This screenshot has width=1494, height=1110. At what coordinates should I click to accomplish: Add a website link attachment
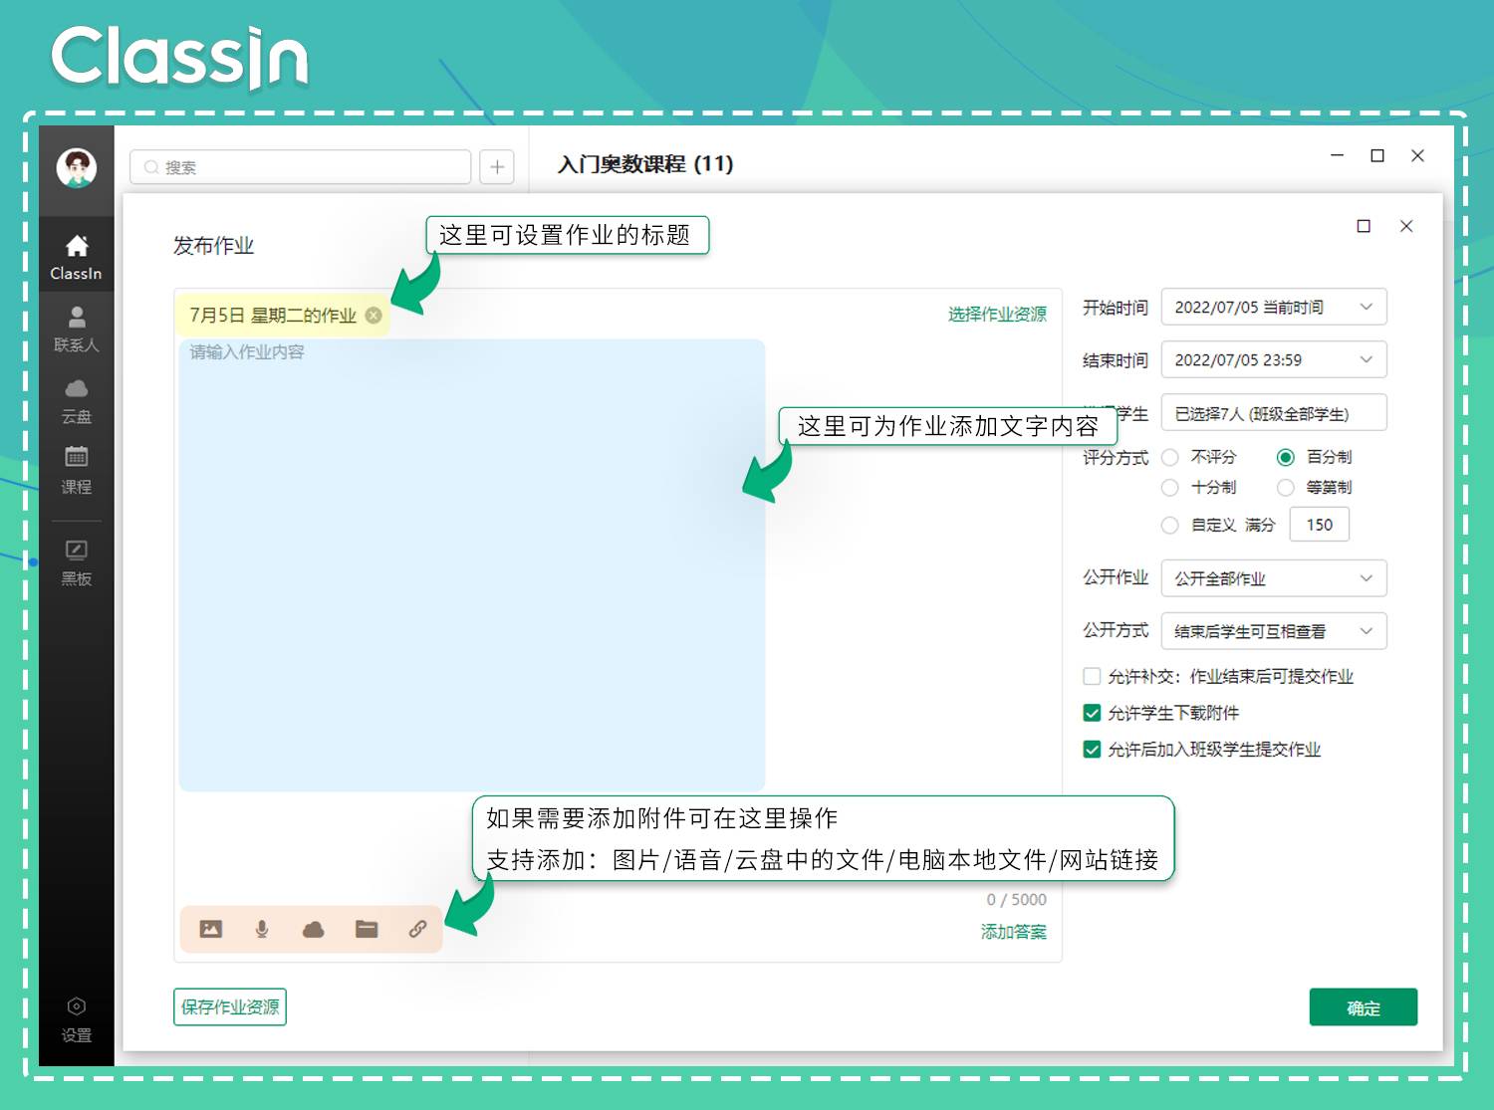coord(418,929)
